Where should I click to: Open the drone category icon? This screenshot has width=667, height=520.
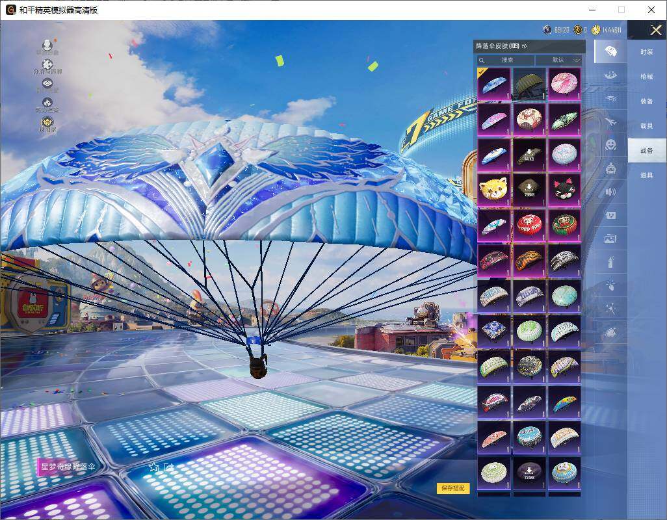(x=610, y=98)
